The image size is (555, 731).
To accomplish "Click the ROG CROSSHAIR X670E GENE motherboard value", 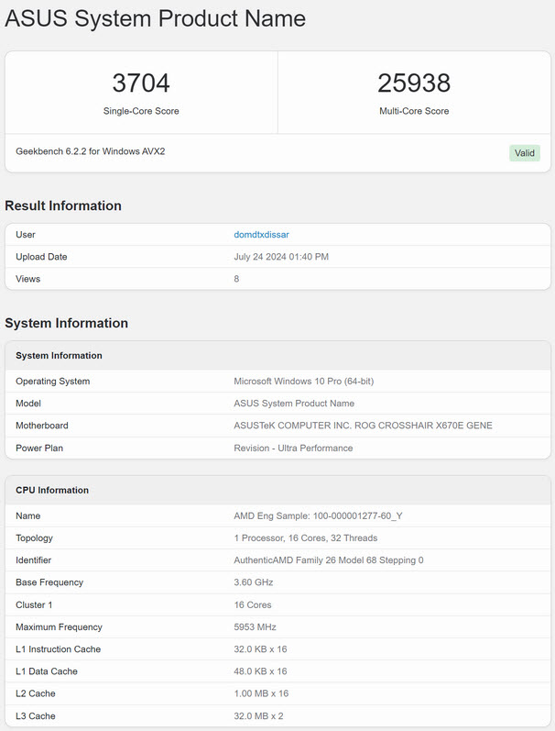I will [x=363, y=426].
